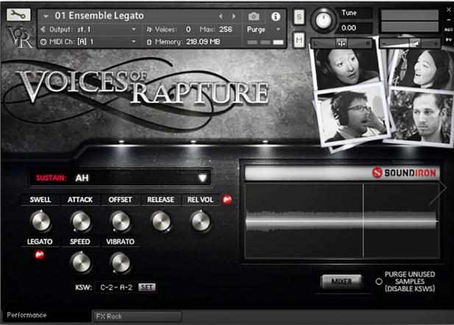Click the VIBRATO knob

point(121,262)
